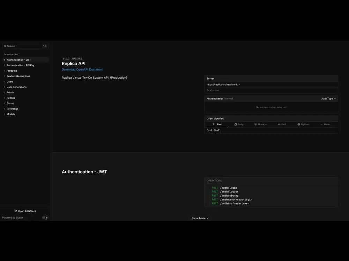This screenshot has width=349, height=261.
Task: Expand the Models sidebar chevron
Action: (5, 114)
